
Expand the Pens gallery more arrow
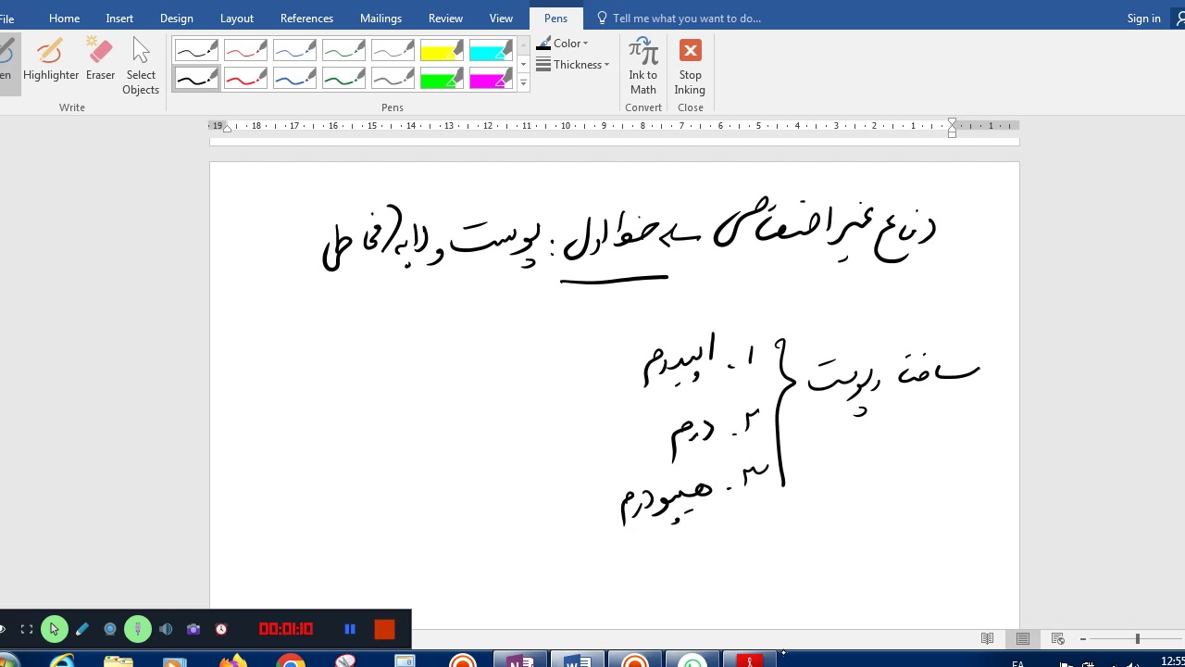(x=523, y=83)
